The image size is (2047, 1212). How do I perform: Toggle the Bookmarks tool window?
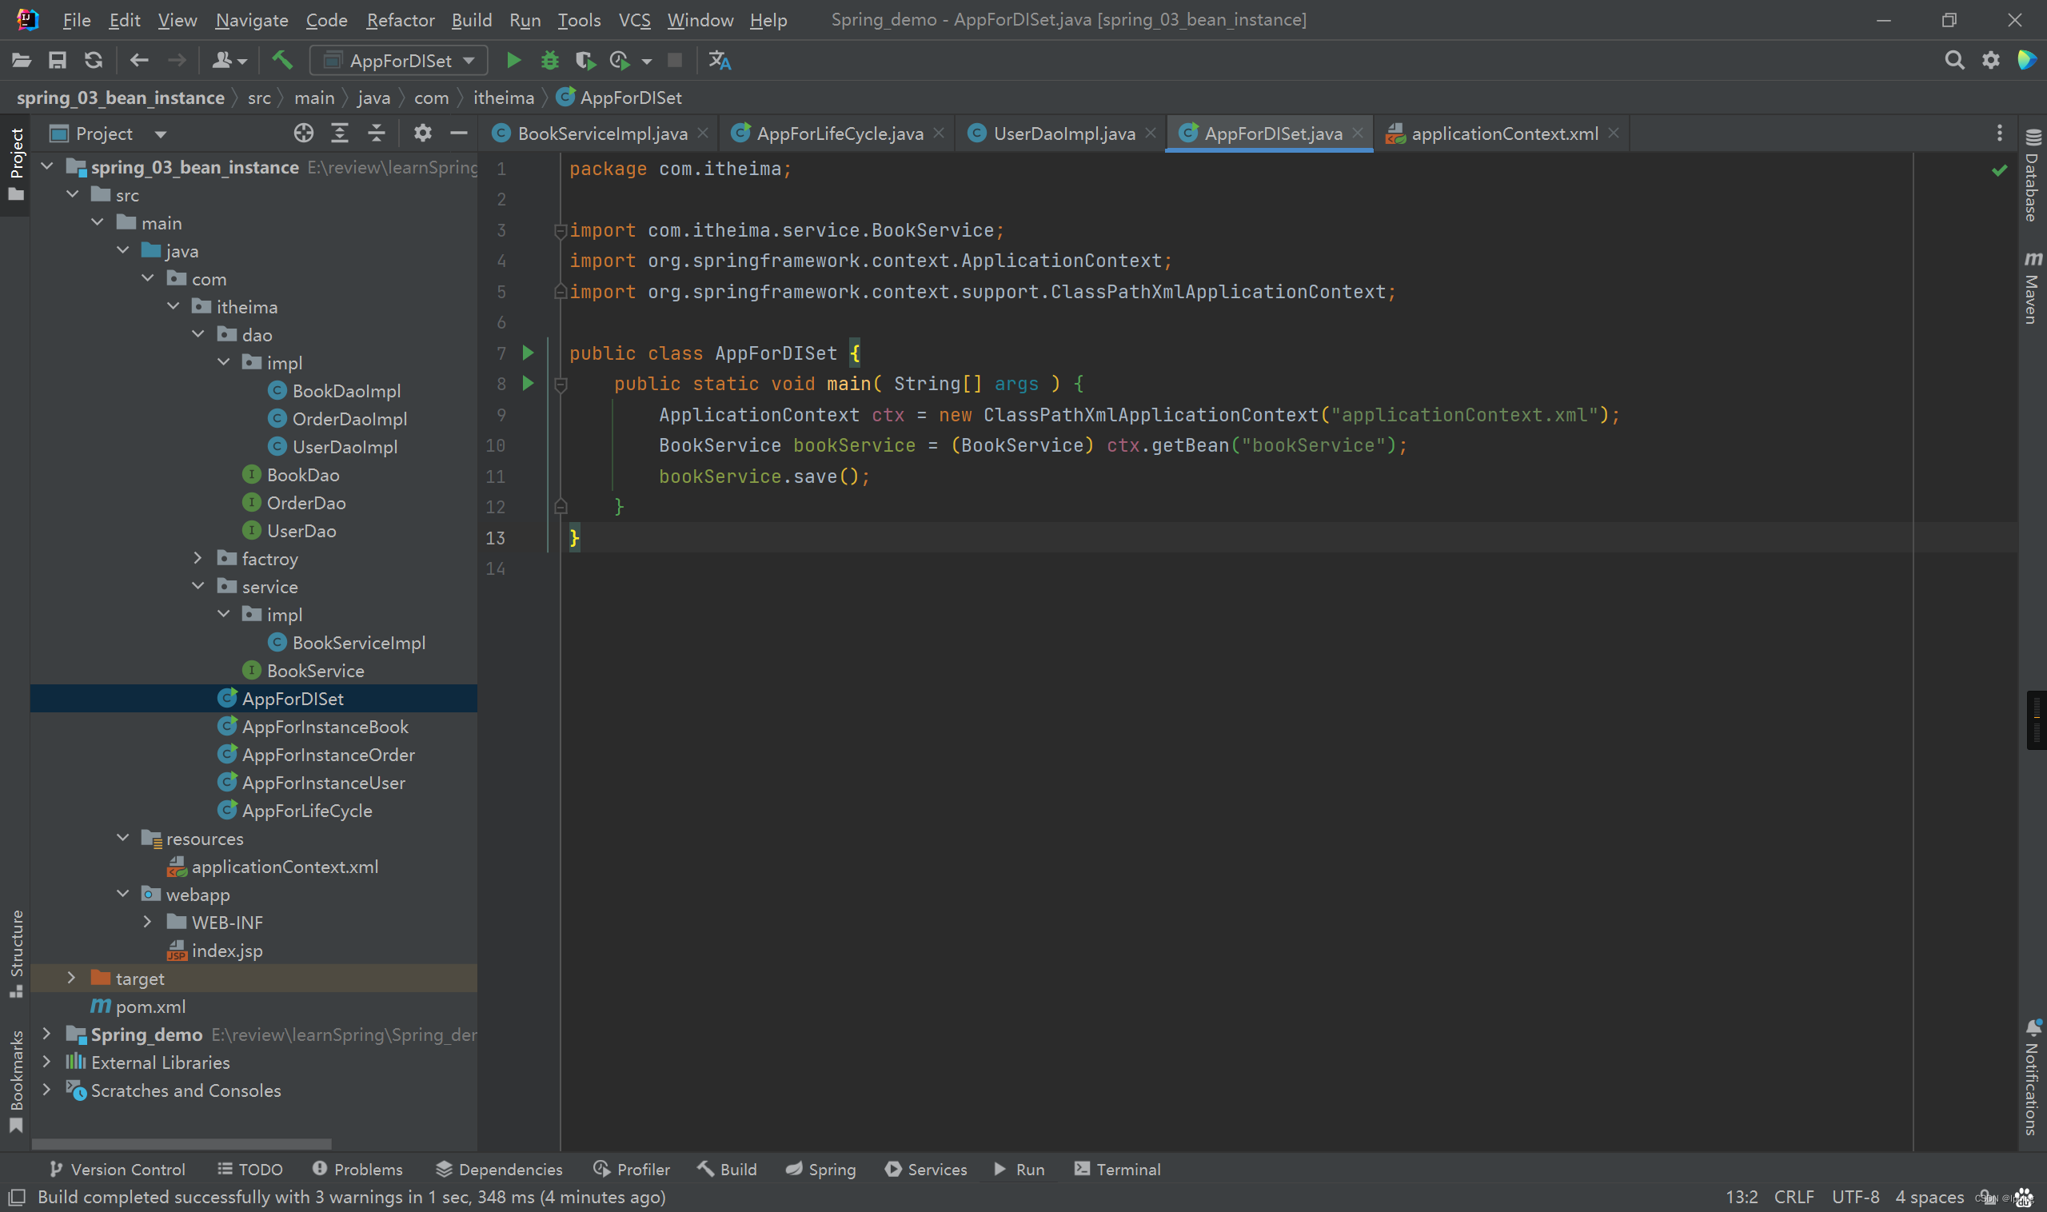pos(15,1081)
